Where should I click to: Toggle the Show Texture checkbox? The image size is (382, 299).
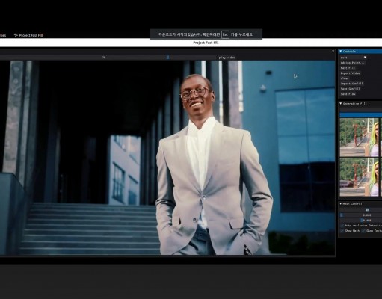(363, 231)
